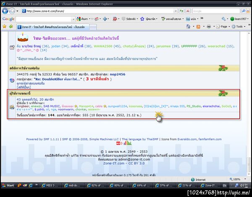Click the Google search box in IE
Viewport: 252px width, 197px height.
(216, 11)
